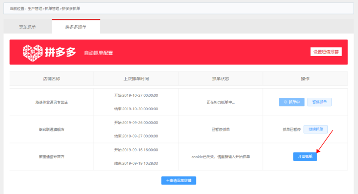Image resolution: width=358 pixels, height=194 pixels.
Task: Select end time 2019-09-27 00:00:00
Action: (x=136, y=136)
